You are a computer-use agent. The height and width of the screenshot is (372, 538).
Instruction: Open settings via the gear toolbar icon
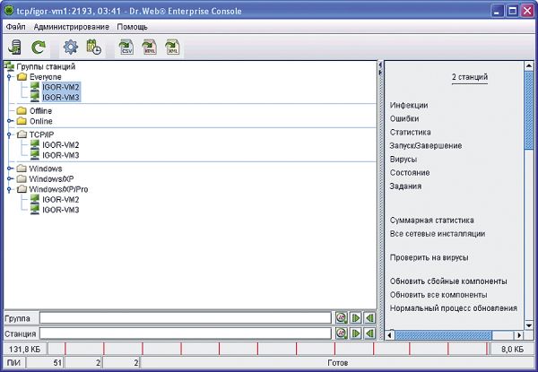point(70,47)
